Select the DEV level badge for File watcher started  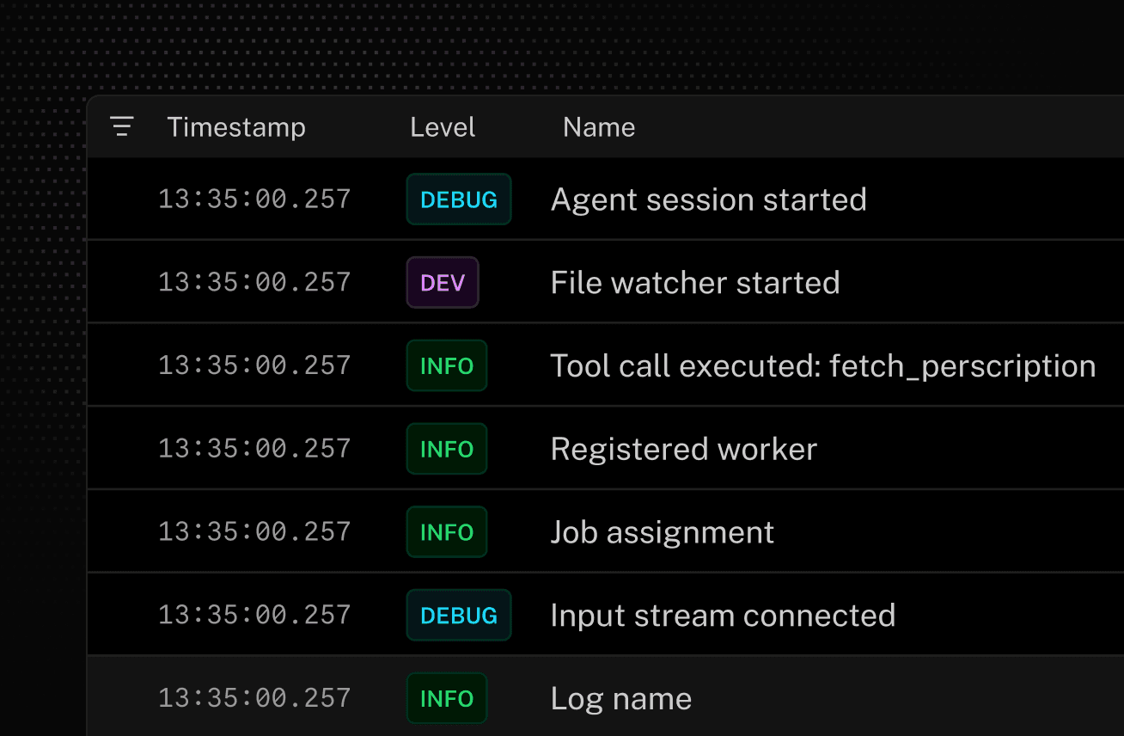point(443,282)
